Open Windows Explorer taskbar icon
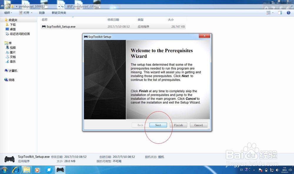This screenshot has width=294, height=174. pyautogui.click(x=27, y=170)
